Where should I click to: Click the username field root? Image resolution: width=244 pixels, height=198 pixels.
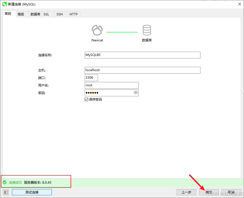point(111,85)
